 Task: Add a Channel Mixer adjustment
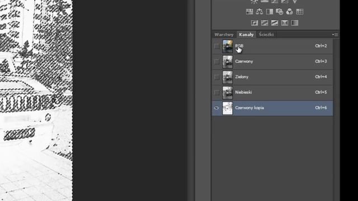(290, 11)
